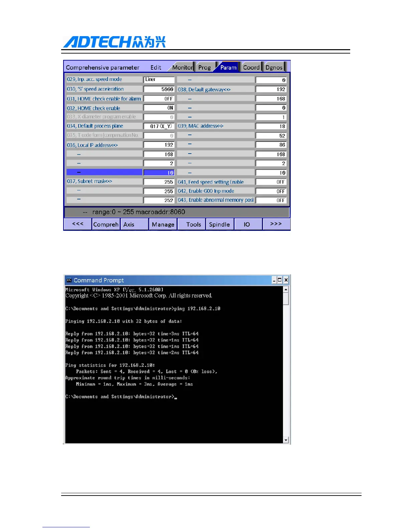The image size is (409, 530).
Task: Edit Default gateway field 192
Action: tap(271, 89)
